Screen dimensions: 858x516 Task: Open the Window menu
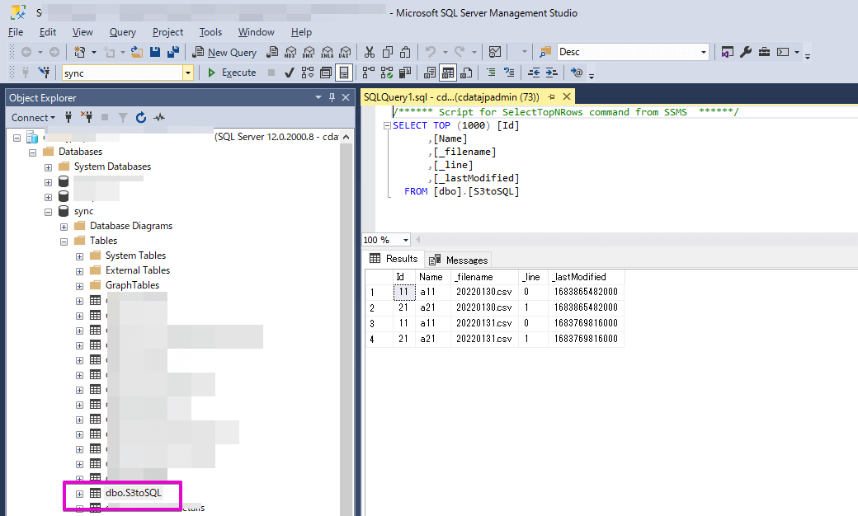[x=256, y=32]
